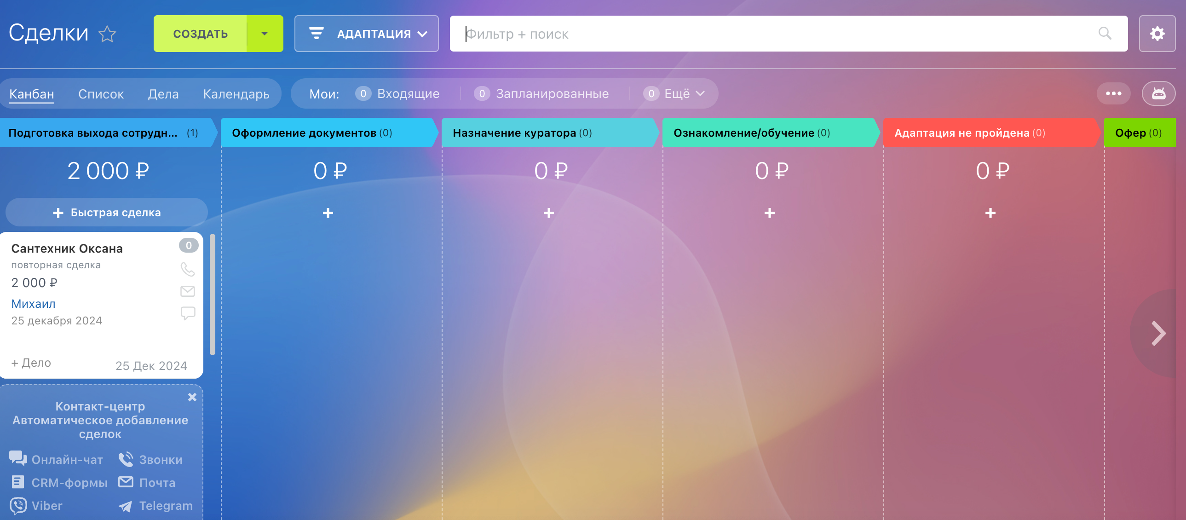Screen dimensions: 1186x520
Task: Click the robot automation icon
Action: [1158, 93]
